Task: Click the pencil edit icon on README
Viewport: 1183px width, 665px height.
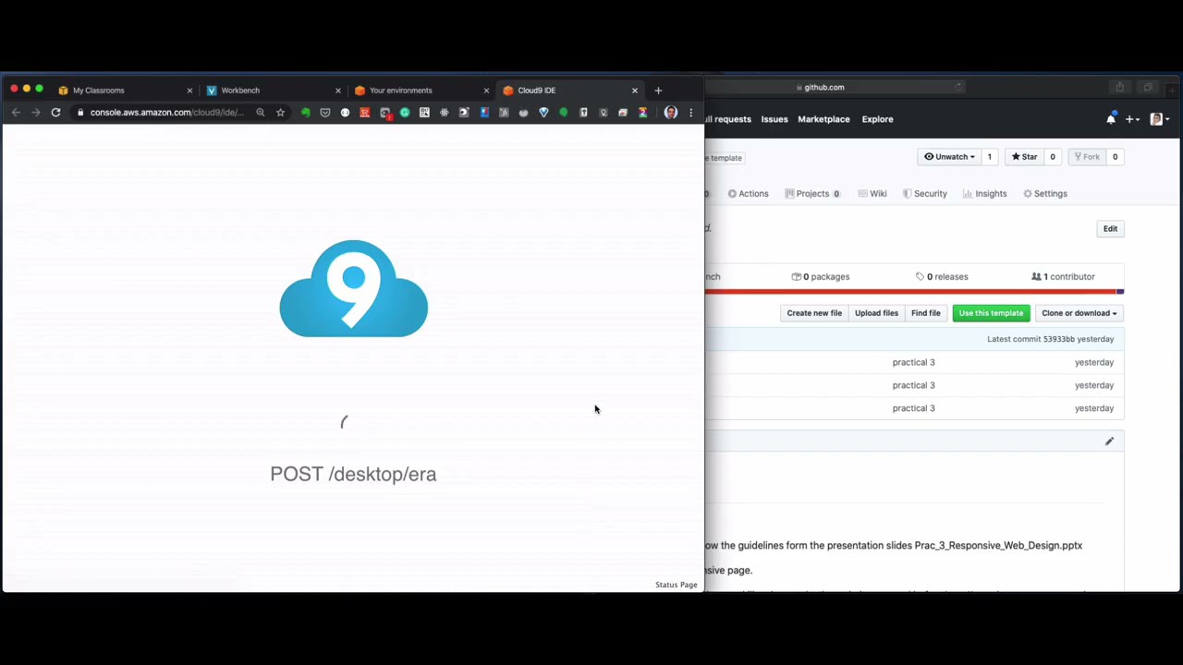Action: [x=1109, y=441]
